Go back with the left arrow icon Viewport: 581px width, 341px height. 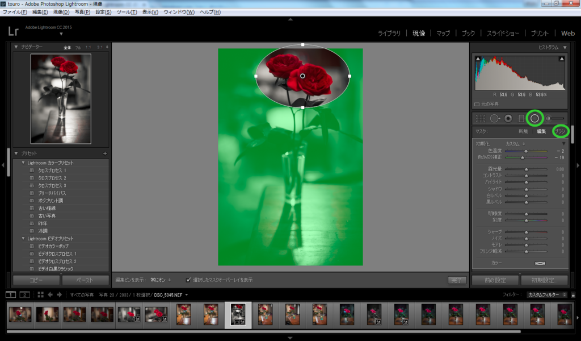pos(50,294)
